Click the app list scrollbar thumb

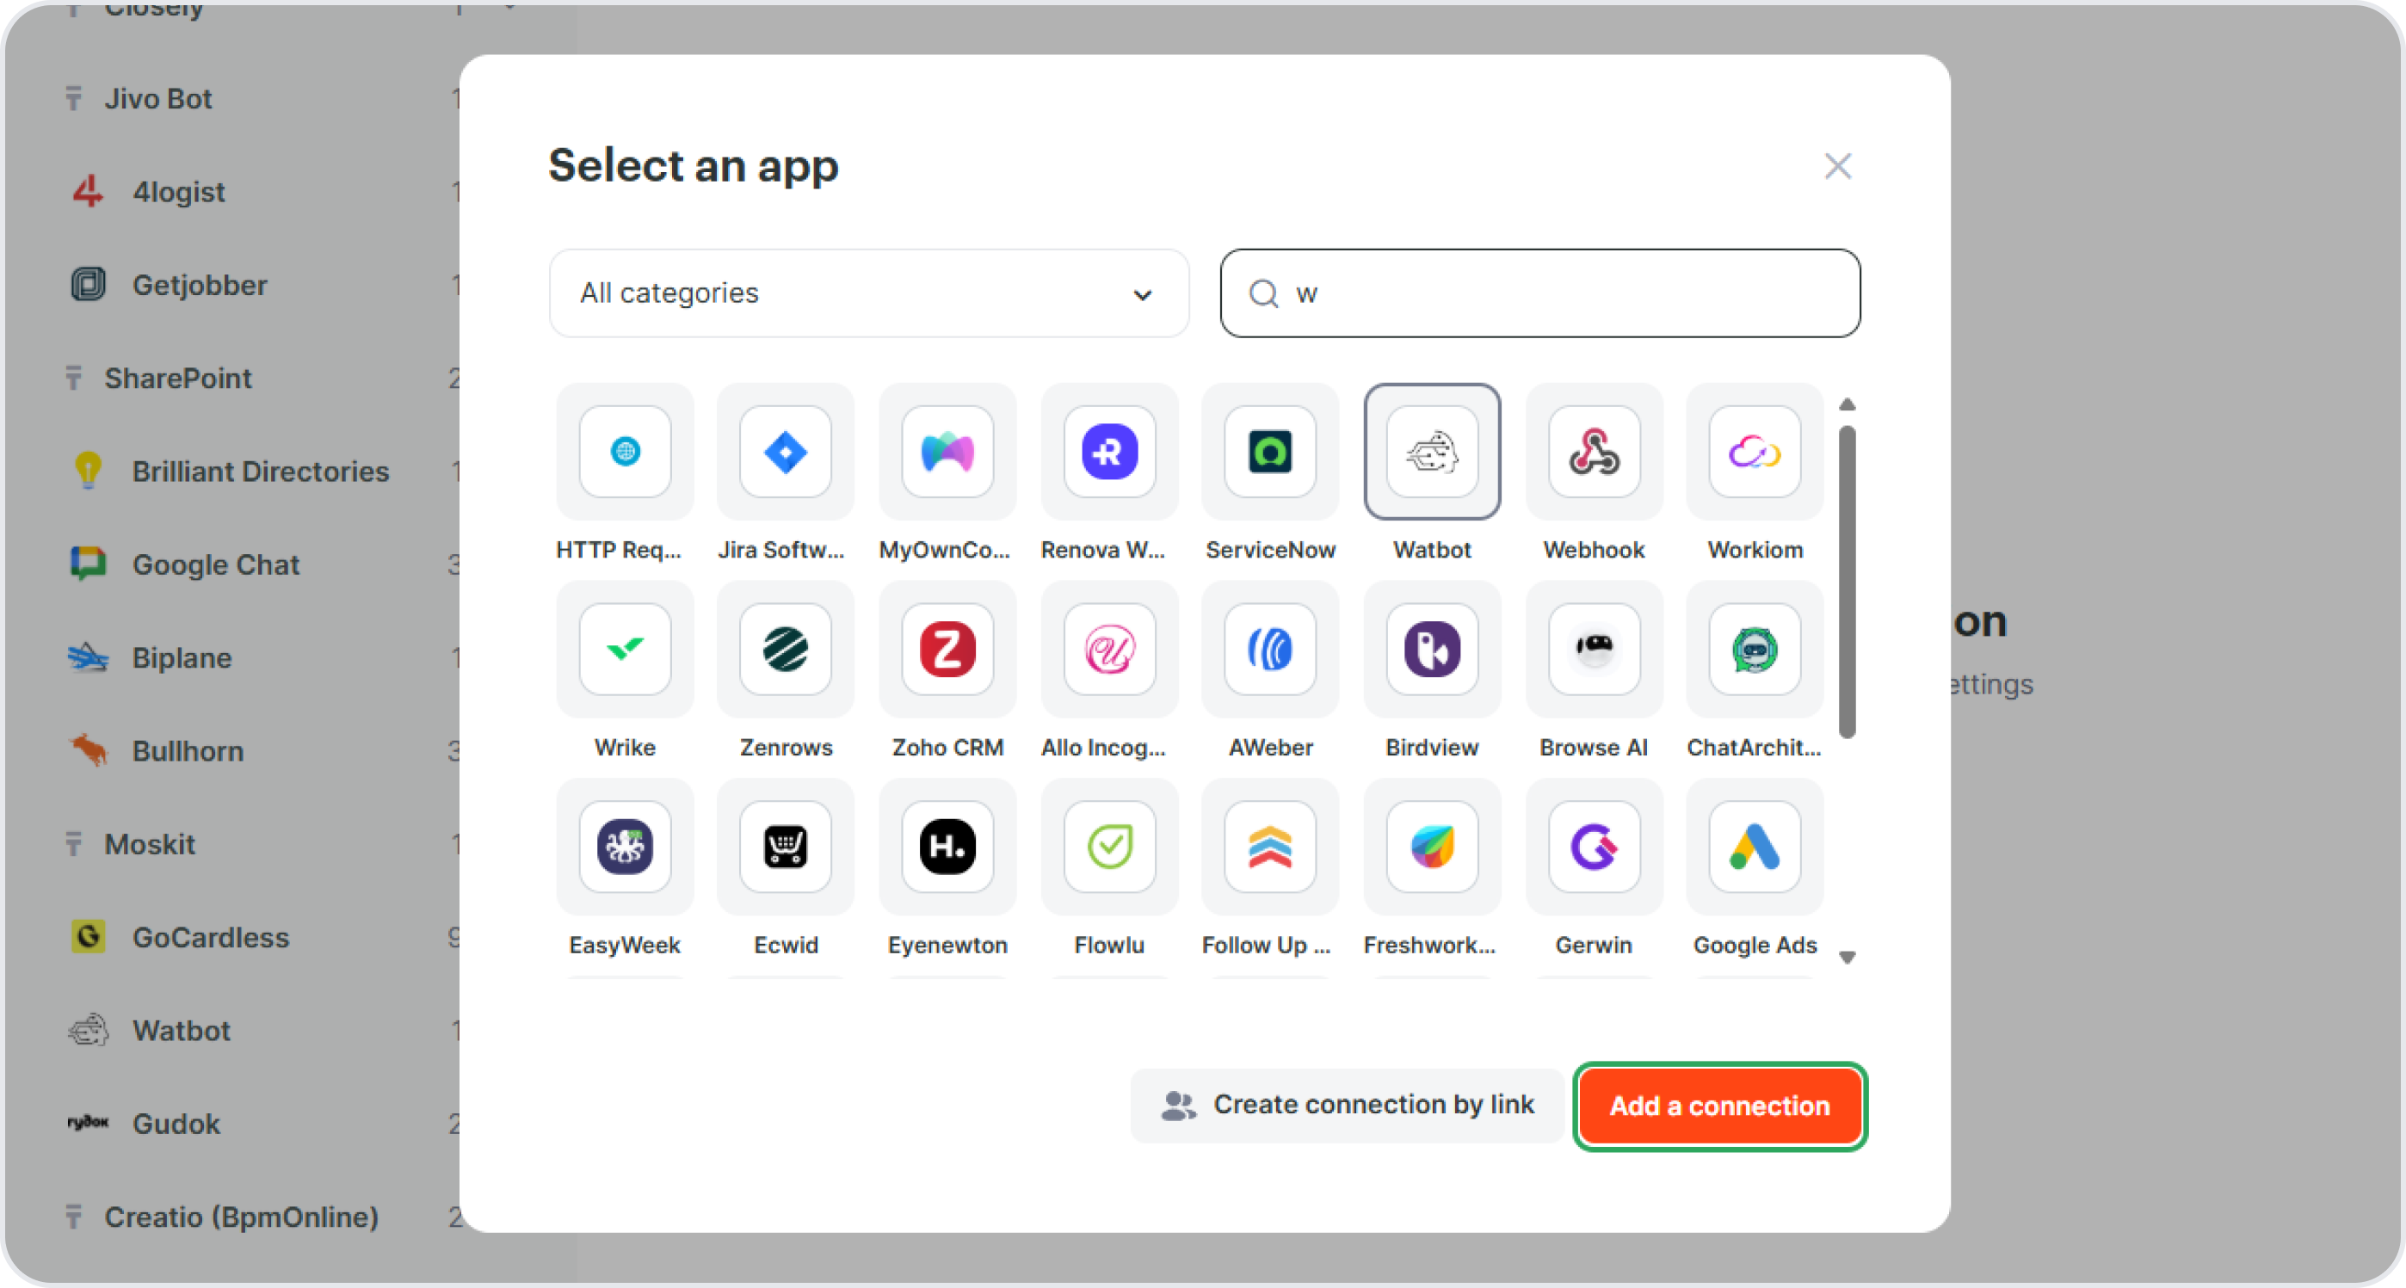click(1847, 581)
